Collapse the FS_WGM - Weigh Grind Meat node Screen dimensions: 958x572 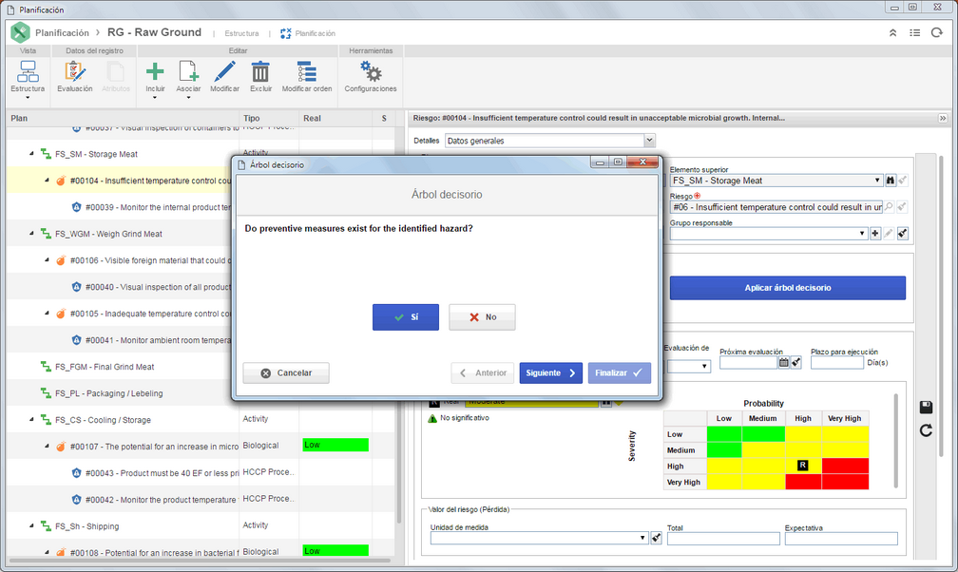(31, 234)
